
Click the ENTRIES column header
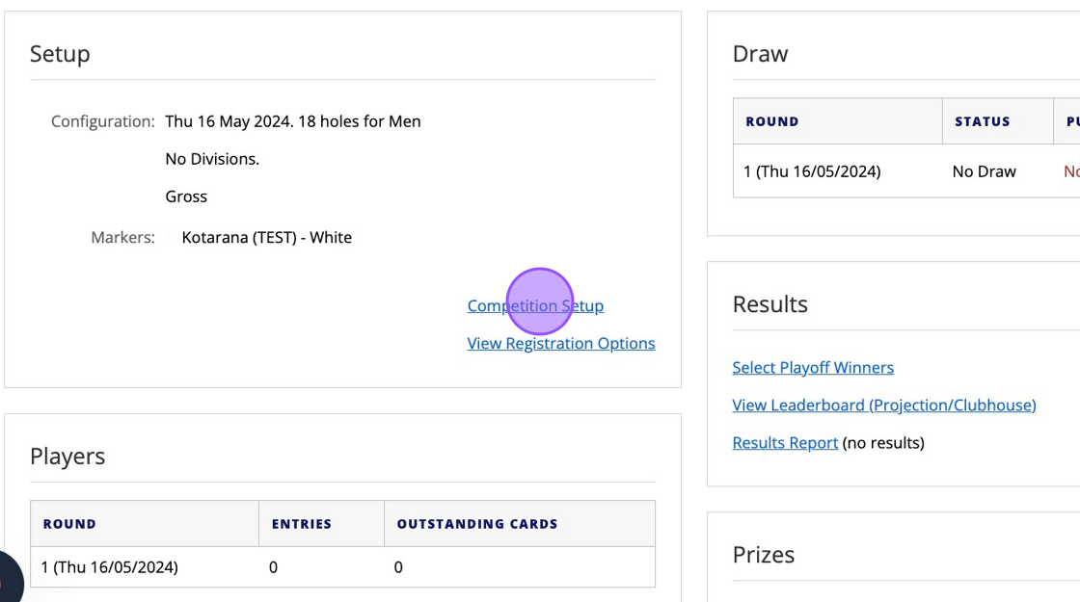302,525
